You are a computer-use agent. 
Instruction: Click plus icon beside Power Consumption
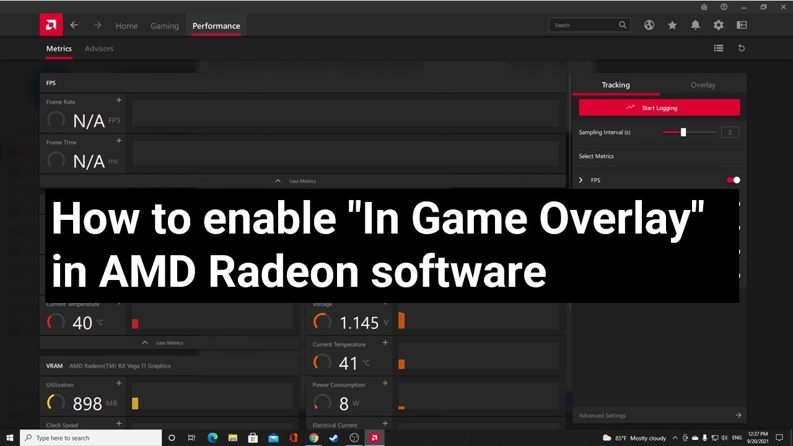385,383
